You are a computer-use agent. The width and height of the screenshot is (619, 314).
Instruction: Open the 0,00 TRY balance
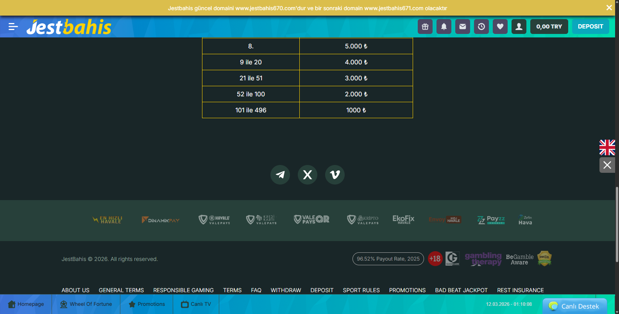click(549, 27)
